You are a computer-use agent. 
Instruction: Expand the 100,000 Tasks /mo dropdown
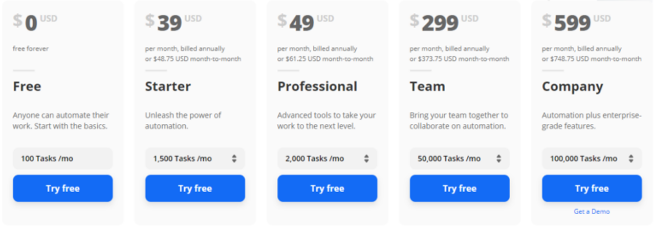592,158
